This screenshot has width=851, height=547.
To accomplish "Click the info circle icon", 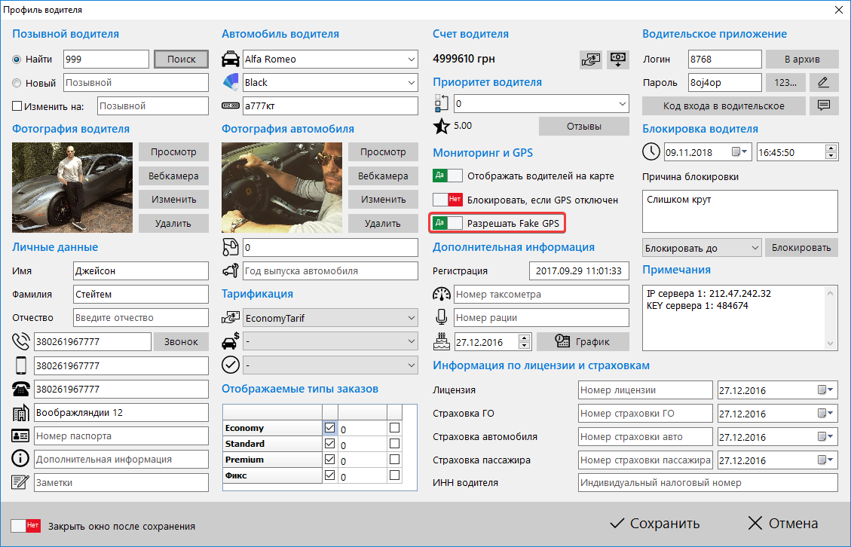I will point(20,459).
